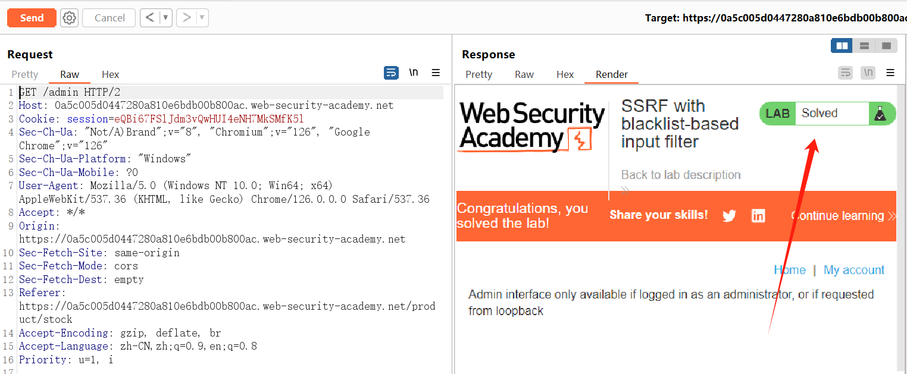Click the Continue learning link
This screenshot has height=374, width=907.
[843, 216]
